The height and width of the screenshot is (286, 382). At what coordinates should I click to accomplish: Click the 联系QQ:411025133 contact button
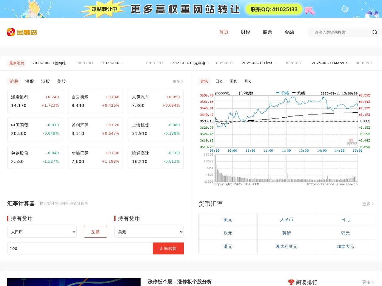(x=274, y=9)
